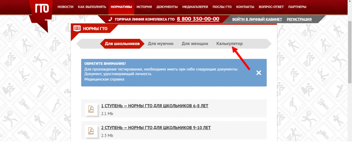Click the Регистрация link
352x159 pixels.
tap(299, 19)
